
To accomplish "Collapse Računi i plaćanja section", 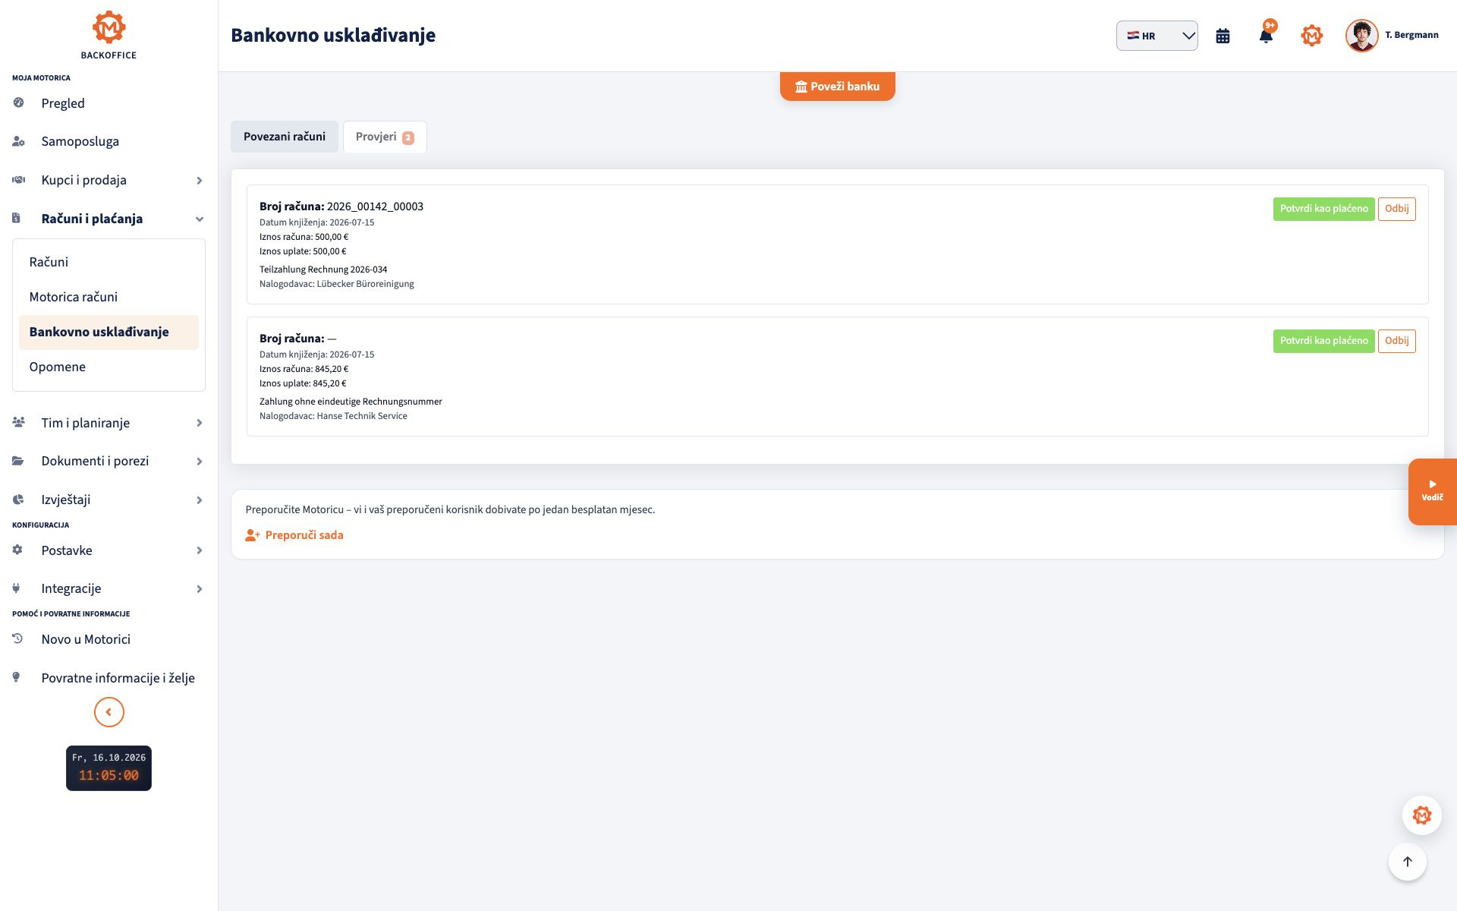I will pyautogui.click(x=109, y=219).
